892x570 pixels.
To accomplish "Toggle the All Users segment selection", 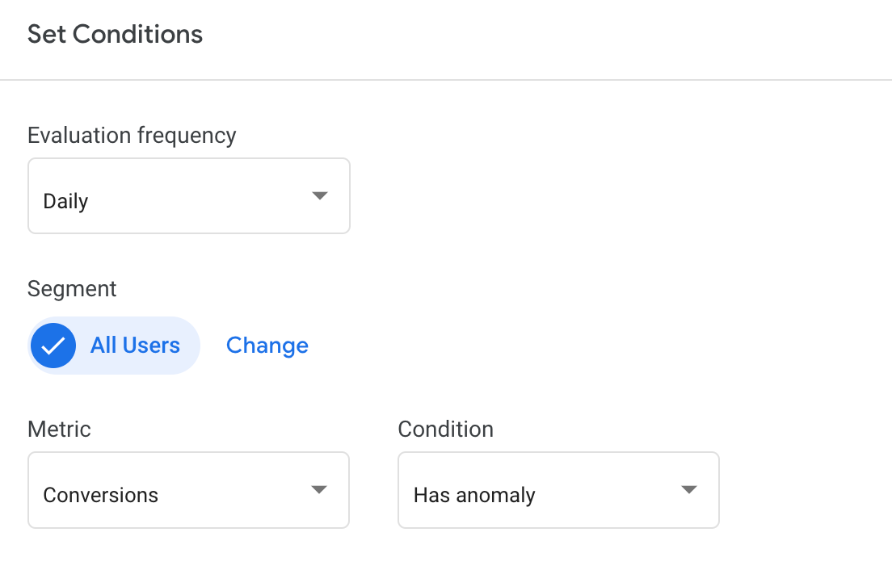I will [113, 345].
